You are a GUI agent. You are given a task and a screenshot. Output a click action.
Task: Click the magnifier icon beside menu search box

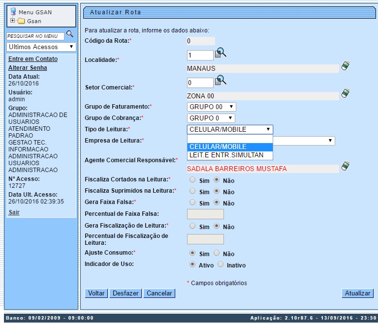(70, 34)
